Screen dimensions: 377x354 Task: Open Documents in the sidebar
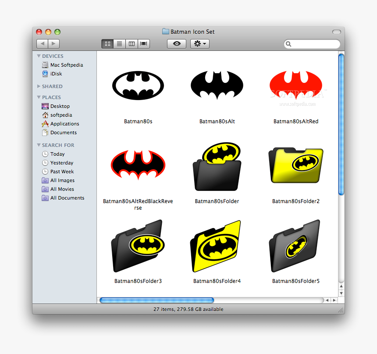click(x=59, y=132)
